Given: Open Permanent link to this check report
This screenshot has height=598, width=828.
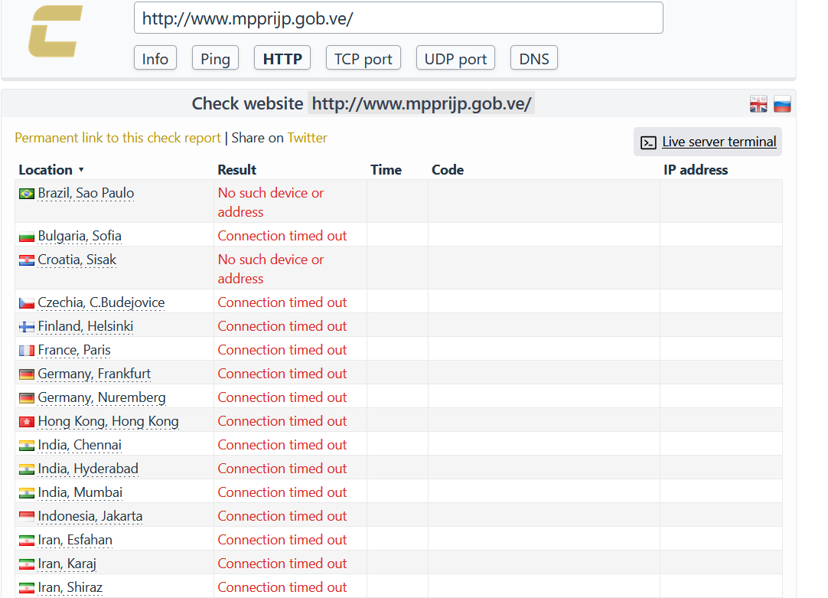Looking at the screenshot, I should [118, 138].
